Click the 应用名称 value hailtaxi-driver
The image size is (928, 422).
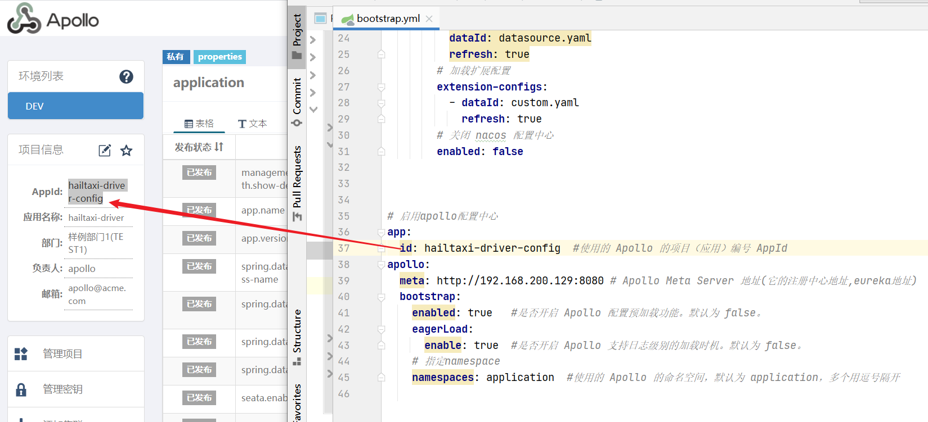96,217
